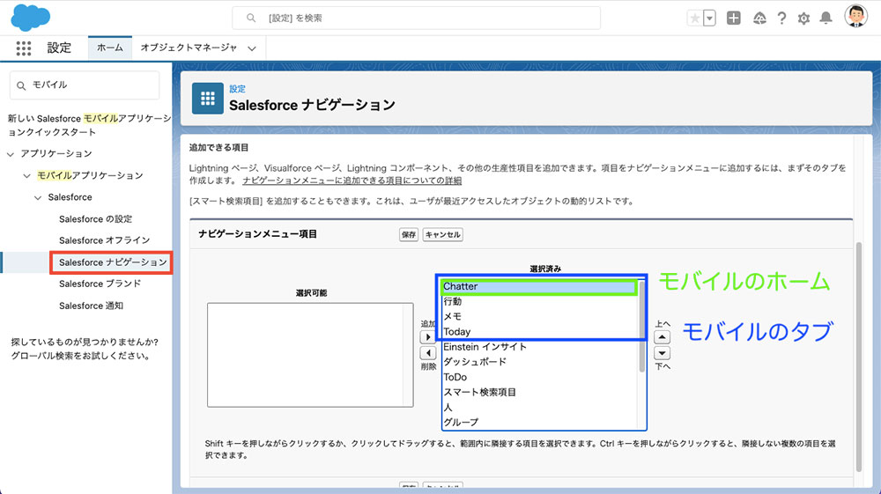Screen dimensions: 881x494
Task: Open ナビゲーションメニューに追加できる項目についての詳細 link
Action: click(352, 181)
